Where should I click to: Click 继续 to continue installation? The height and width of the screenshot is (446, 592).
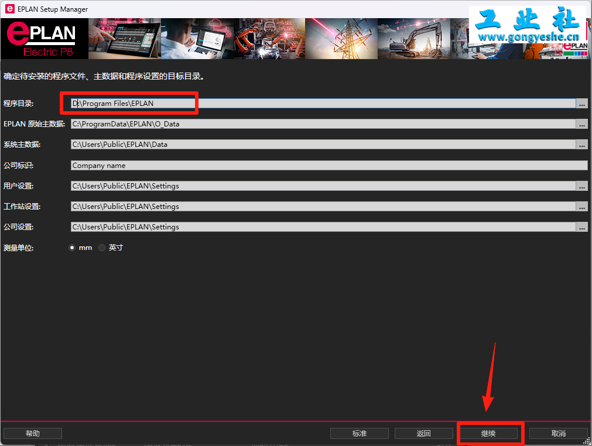[x=488, y=434]
